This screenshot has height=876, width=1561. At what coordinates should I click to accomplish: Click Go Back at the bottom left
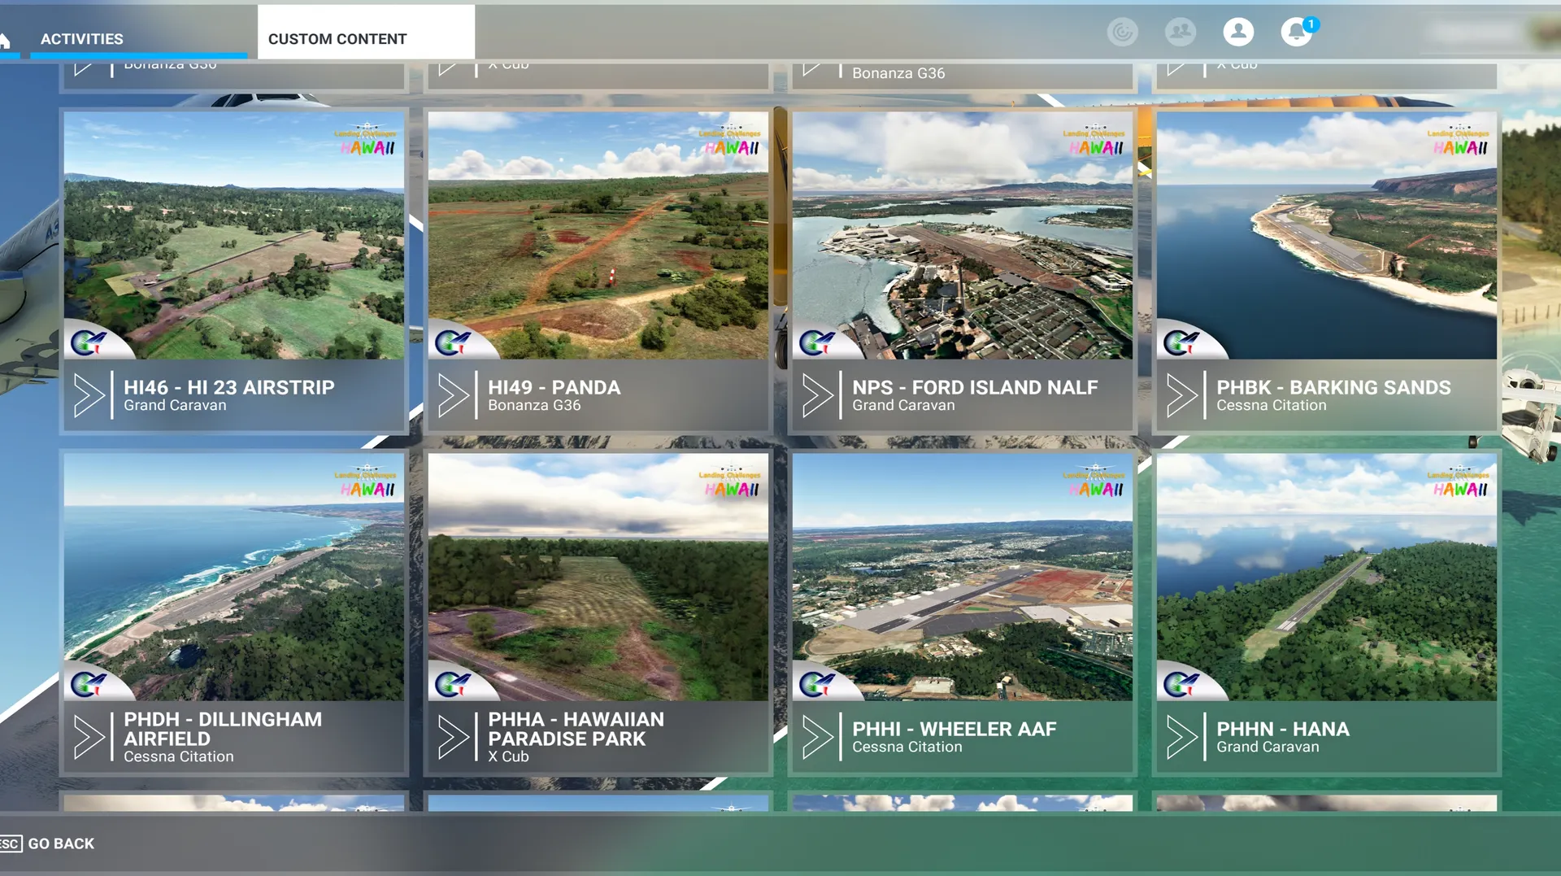[61, 843]
